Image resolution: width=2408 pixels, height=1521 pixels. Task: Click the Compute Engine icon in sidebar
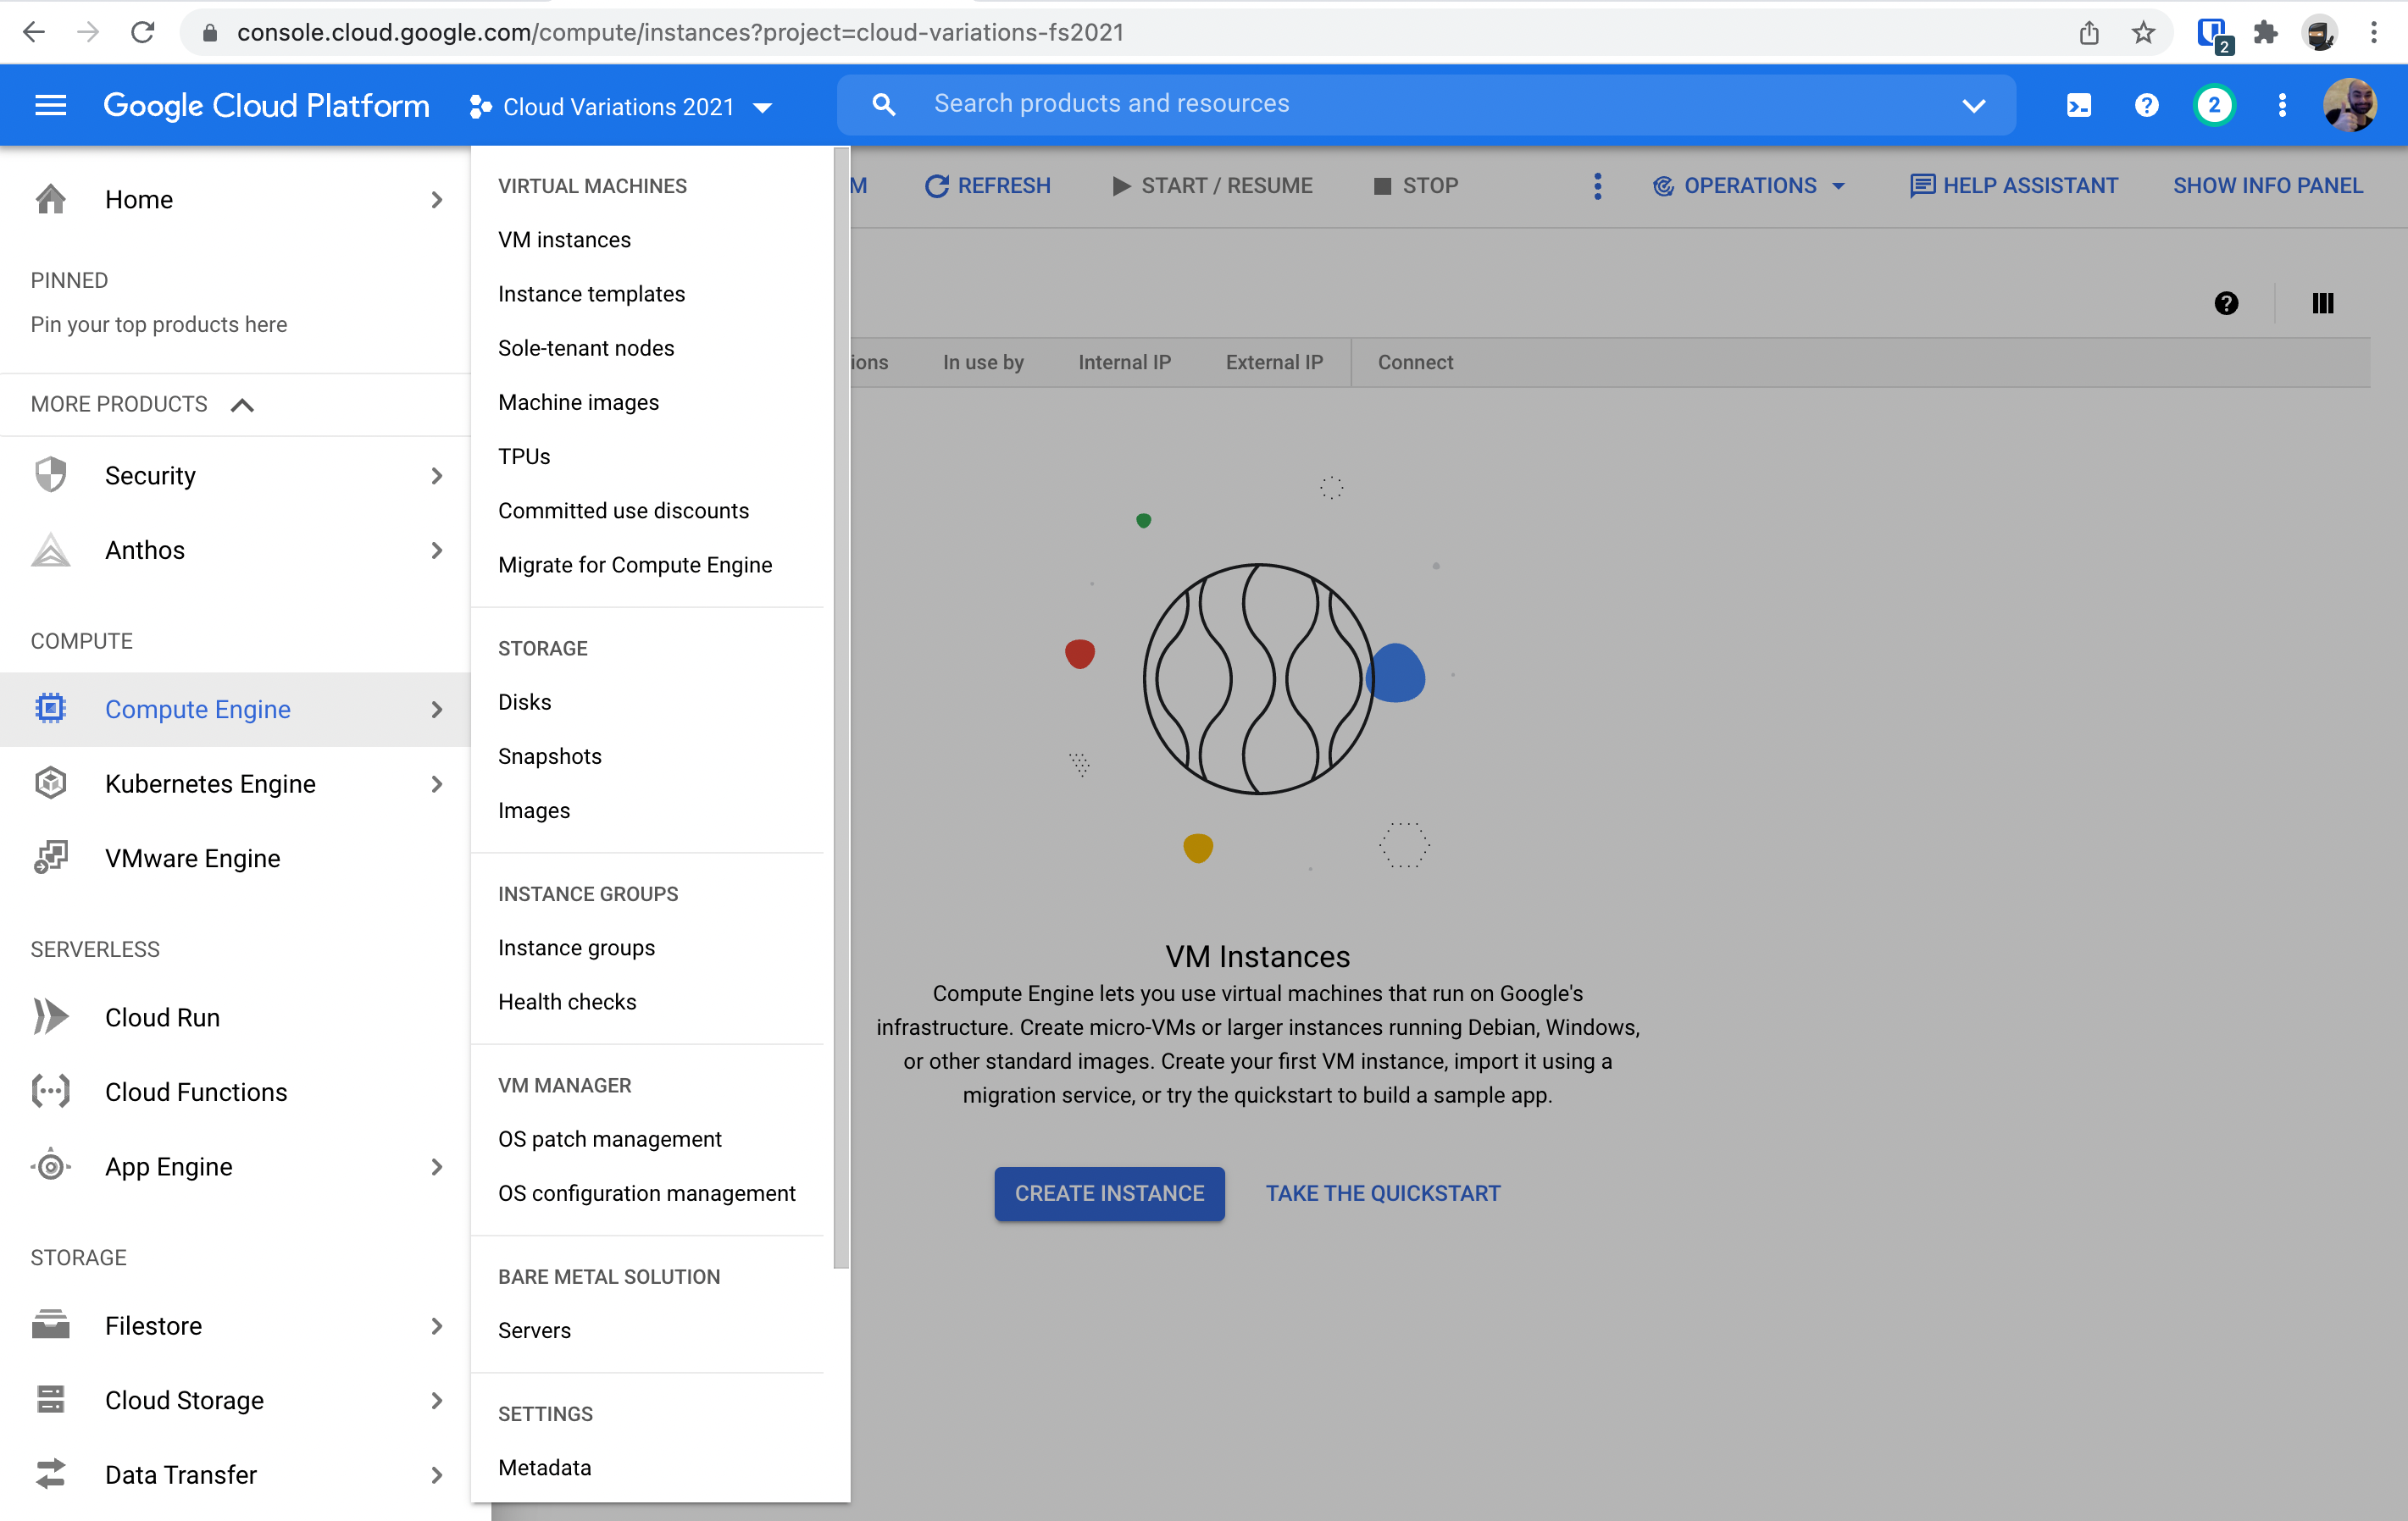[x=49, y=708]
